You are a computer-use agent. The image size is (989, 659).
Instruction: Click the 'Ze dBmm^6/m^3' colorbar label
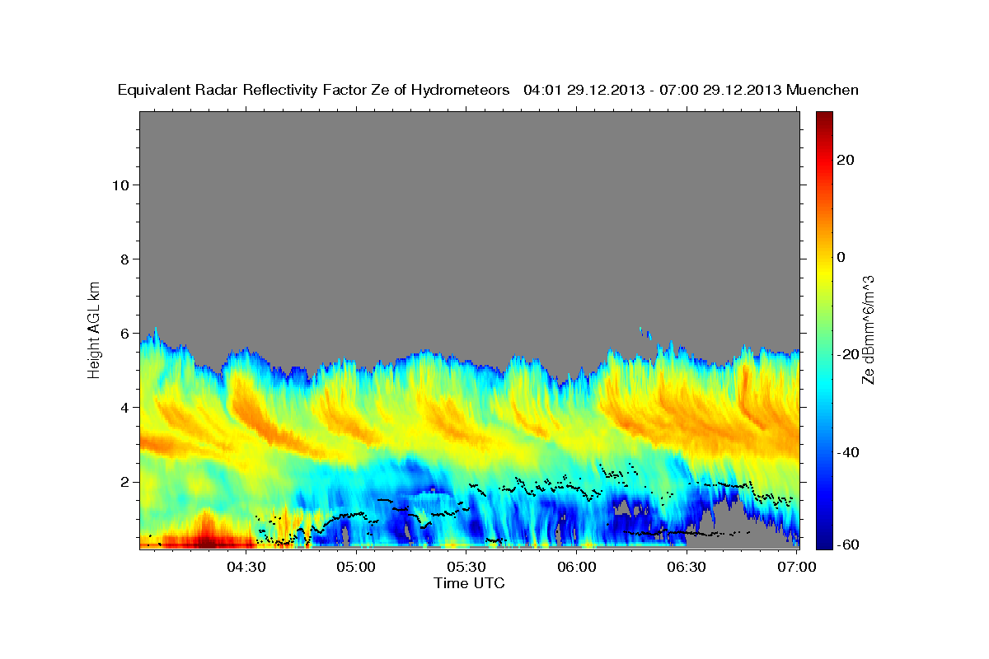click(869, 329)
